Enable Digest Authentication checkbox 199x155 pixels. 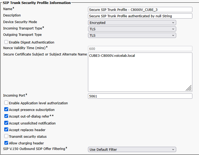tap(6, 42)
